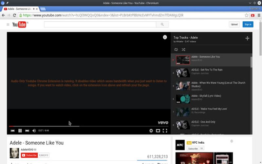Click the Chromium window pin icon

[7, 3]
